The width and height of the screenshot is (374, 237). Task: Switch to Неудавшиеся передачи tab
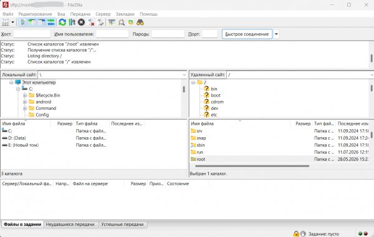click(71, 225)
